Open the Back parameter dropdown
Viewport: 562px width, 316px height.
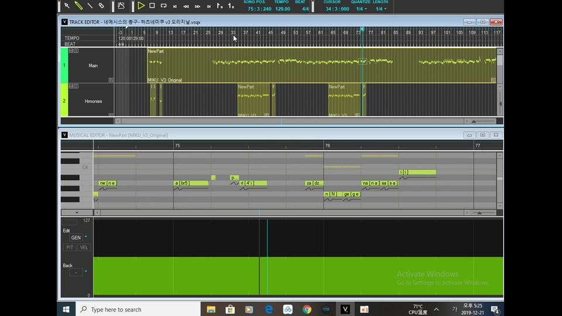click(x=85, y=272)
